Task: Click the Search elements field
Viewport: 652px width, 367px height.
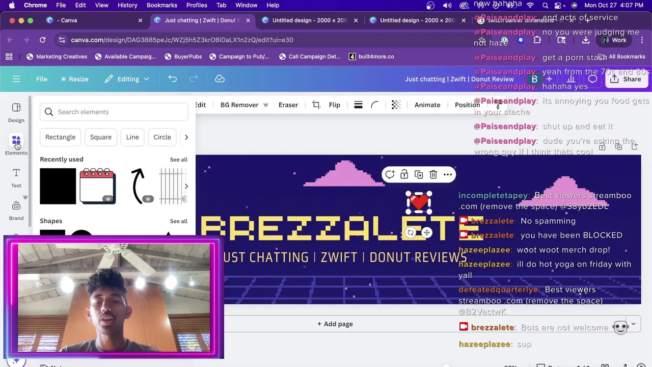Action: click(114, 112)
